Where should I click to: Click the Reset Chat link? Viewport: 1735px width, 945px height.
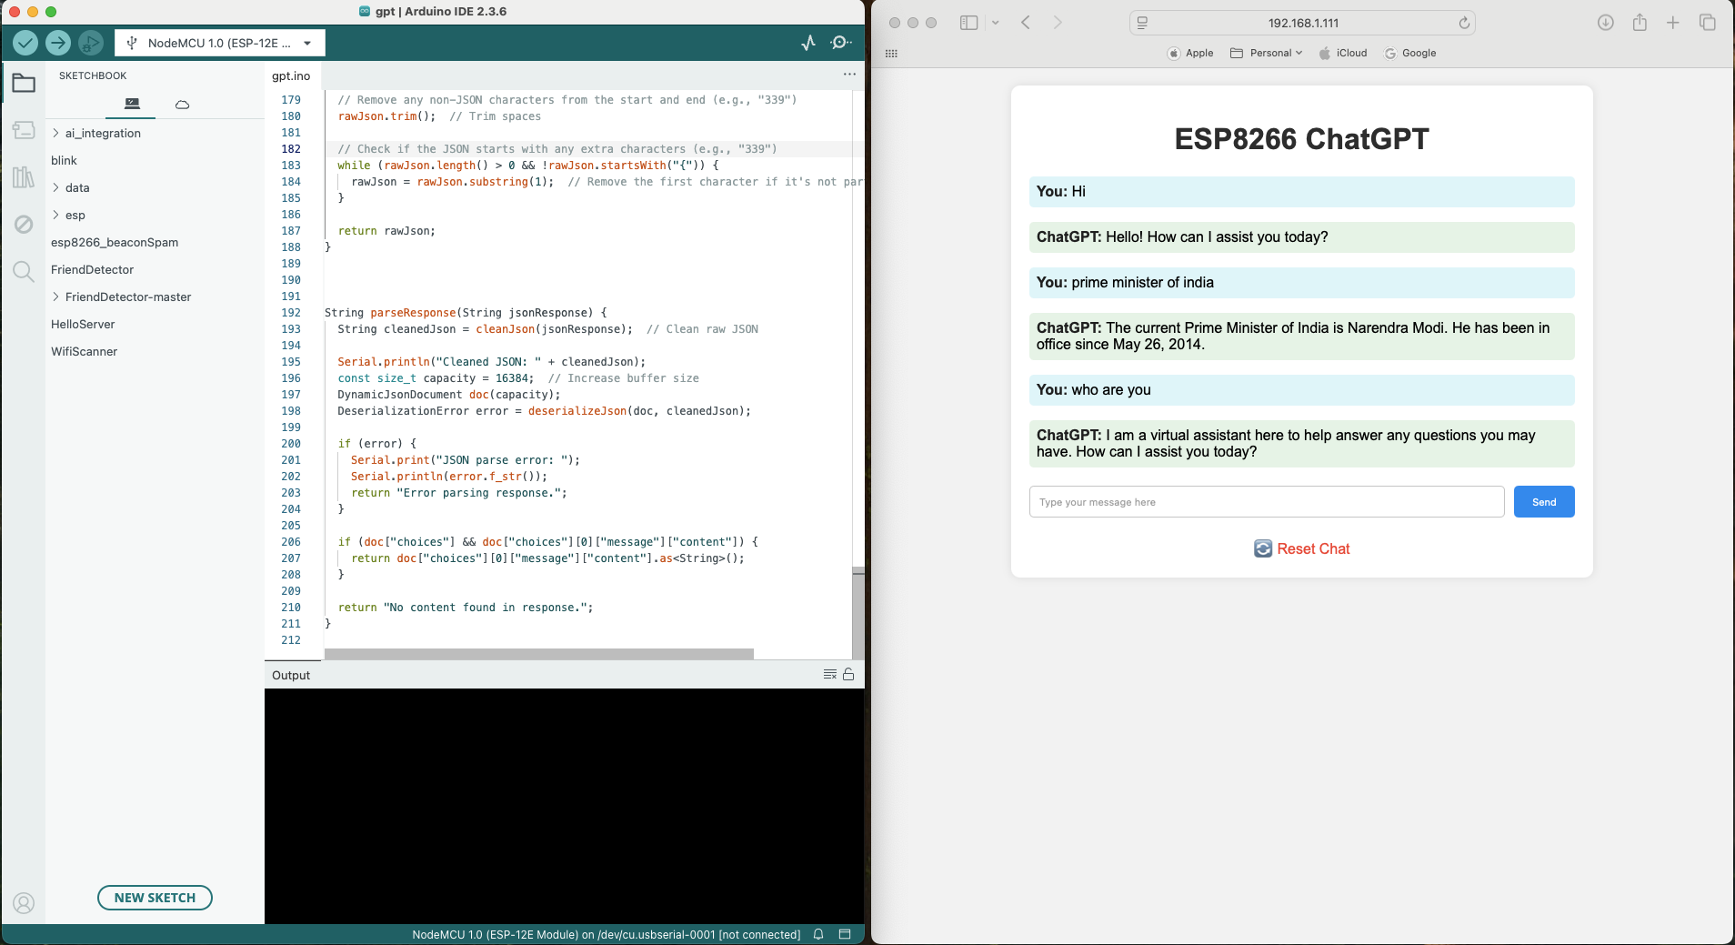pyautogui.click(x=1302, y=548)
